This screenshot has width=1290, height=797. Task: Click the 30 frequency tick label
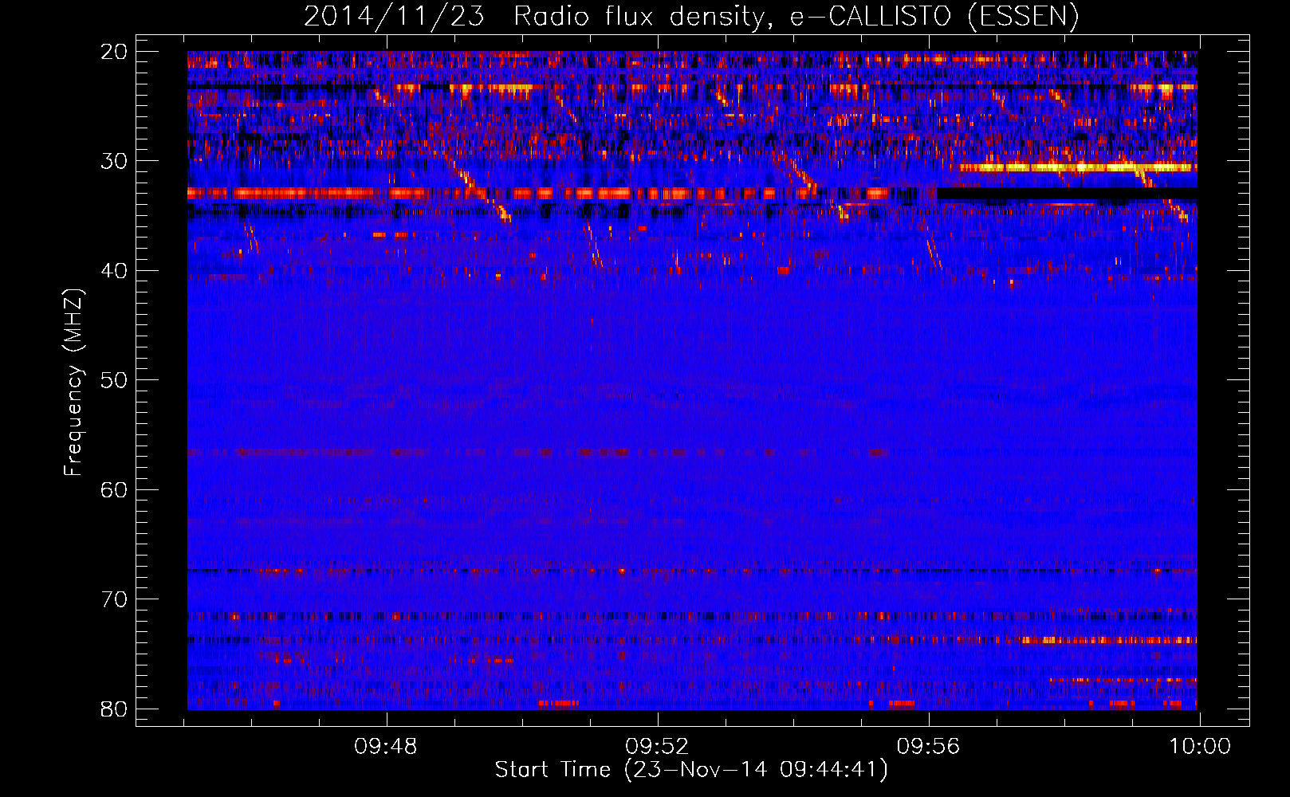[114, 161]
